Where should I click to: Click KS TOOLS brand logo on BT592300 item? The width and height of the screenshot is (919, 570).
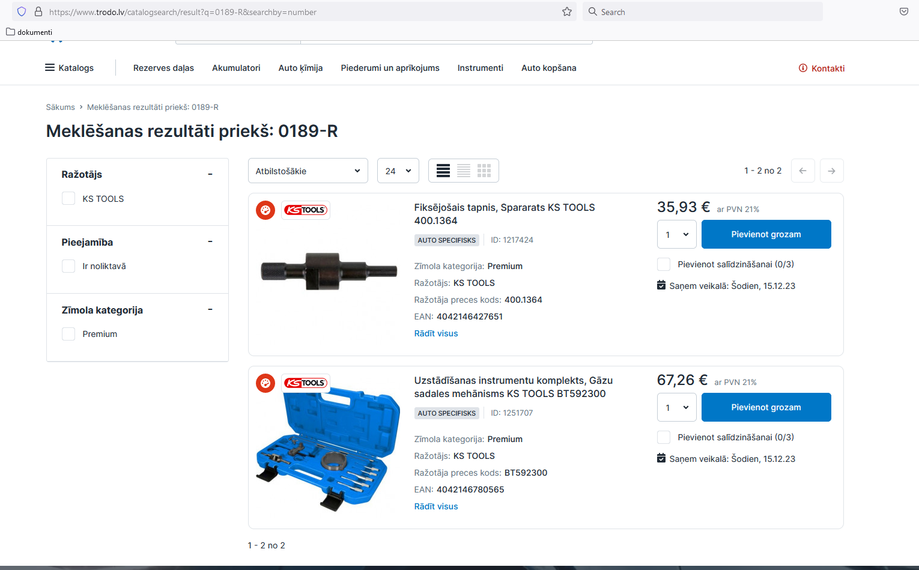[306, 383]
